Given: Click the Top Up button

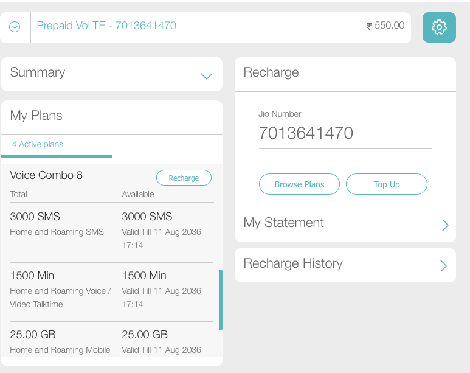Looking at the screenshot, I should (386, 184).
